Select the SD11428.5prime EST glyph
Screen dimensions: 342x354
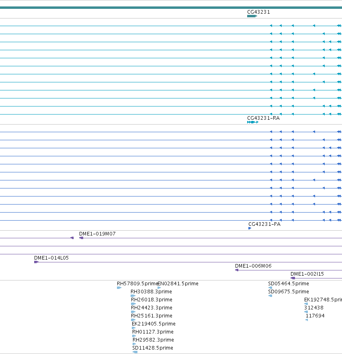click(135, 352)
